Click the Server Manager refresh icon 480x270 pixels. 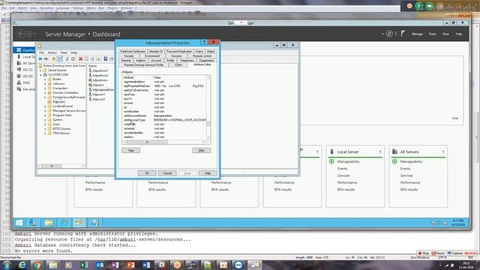tap(389, 34)
